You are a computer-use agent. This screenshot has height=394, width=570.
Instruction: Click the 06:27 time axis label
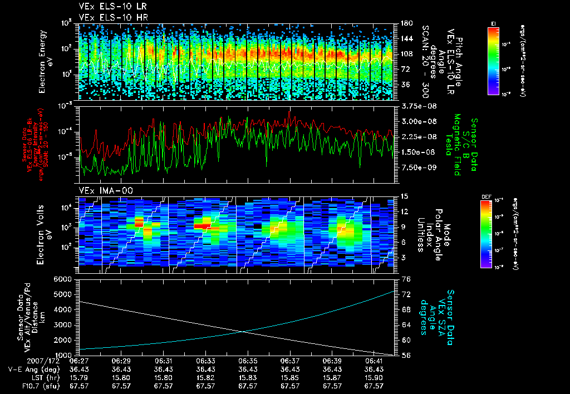[x=79, y=361]
